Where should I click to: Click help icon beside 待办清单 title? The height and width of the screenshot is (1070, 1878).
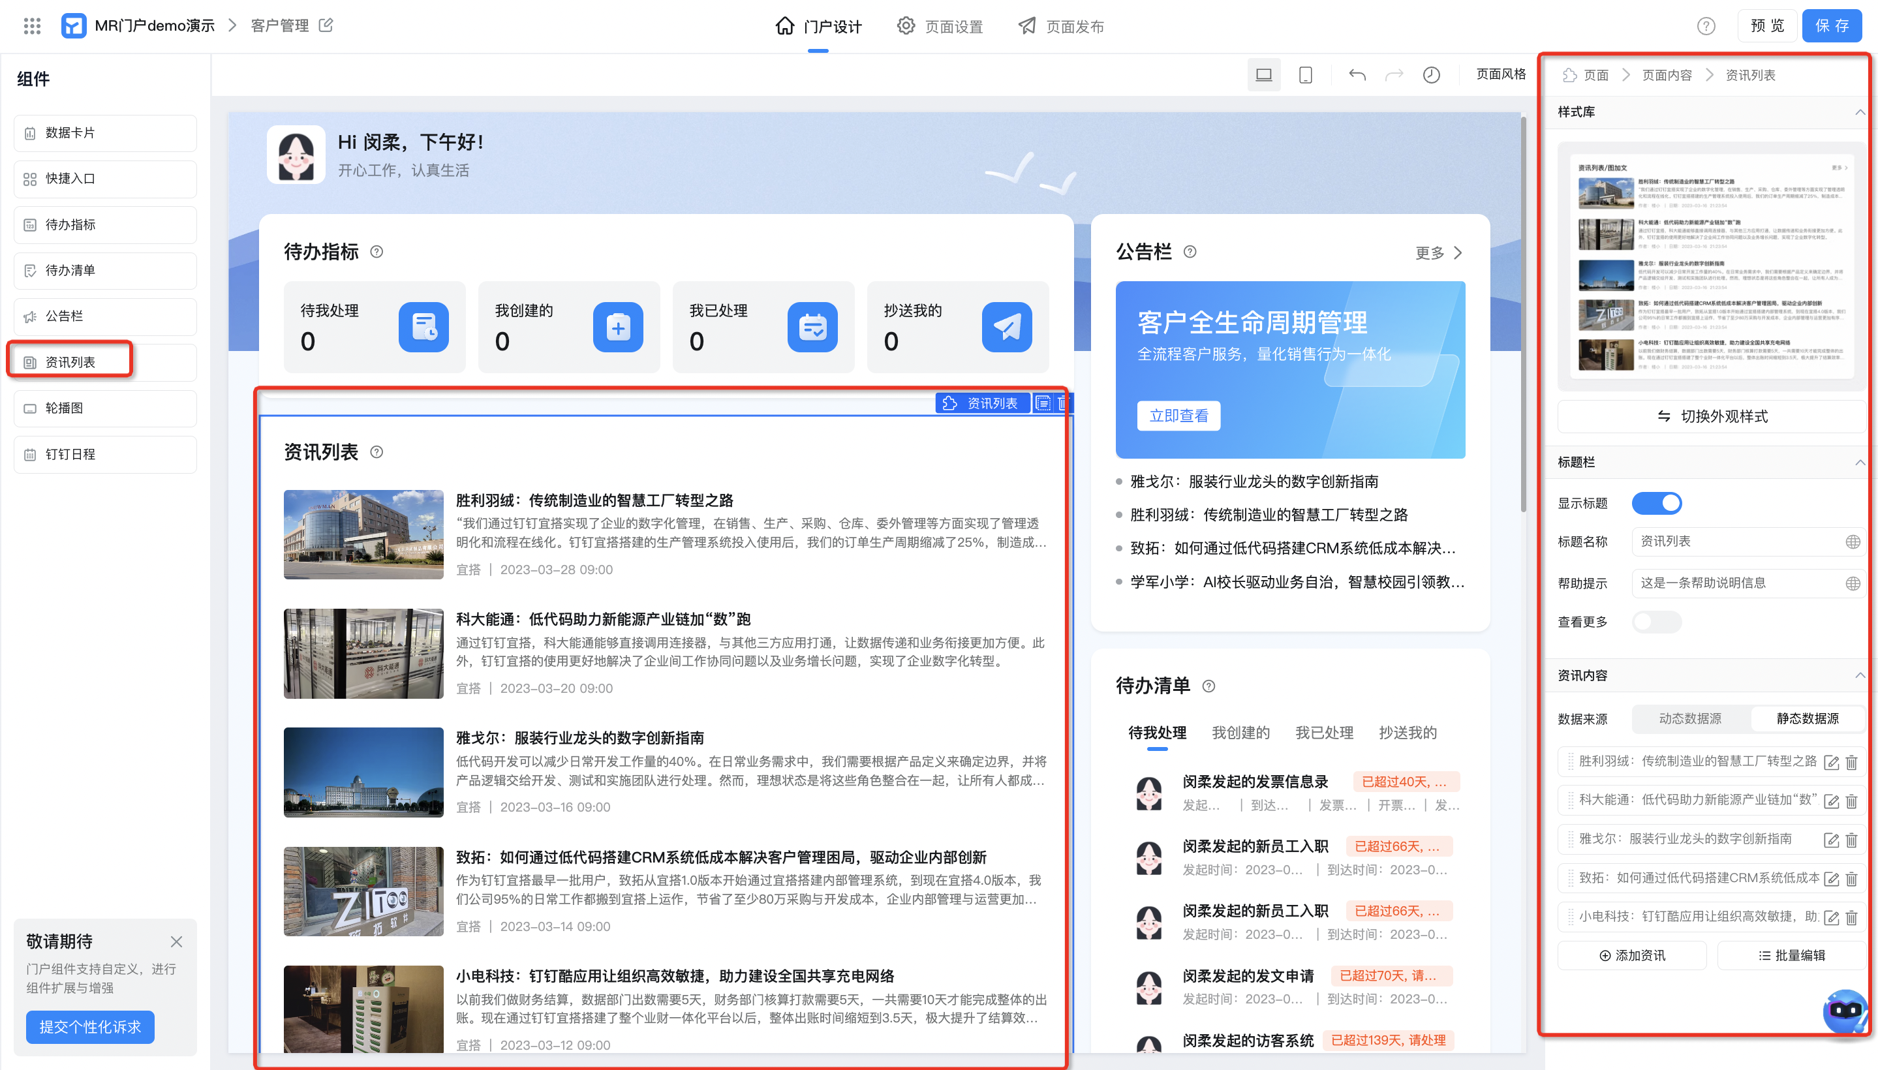pos(1208,686)
